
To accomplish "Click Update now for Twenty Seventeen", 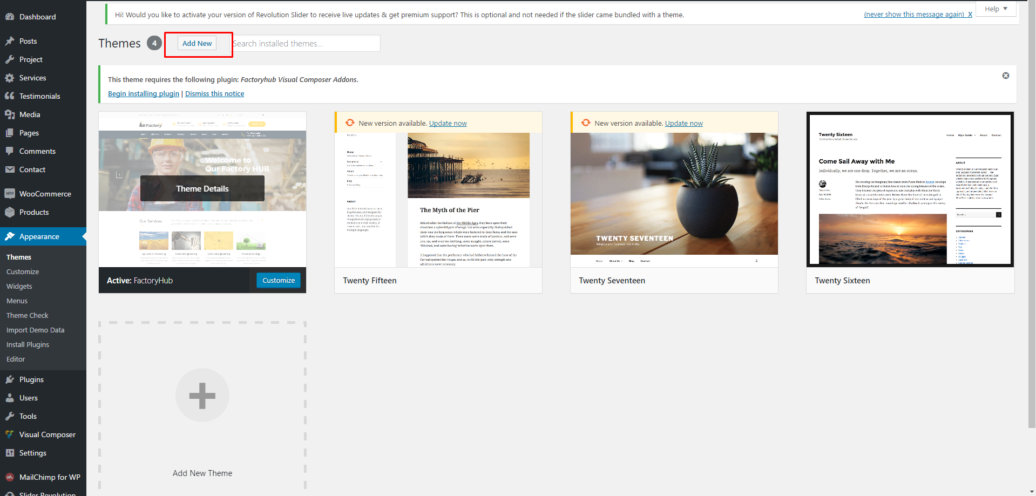I will (684, 123).
